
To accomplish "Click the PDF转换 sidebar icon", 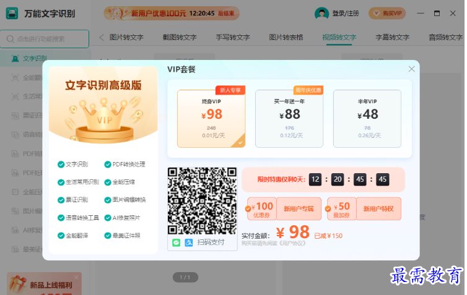I will 15,154.
